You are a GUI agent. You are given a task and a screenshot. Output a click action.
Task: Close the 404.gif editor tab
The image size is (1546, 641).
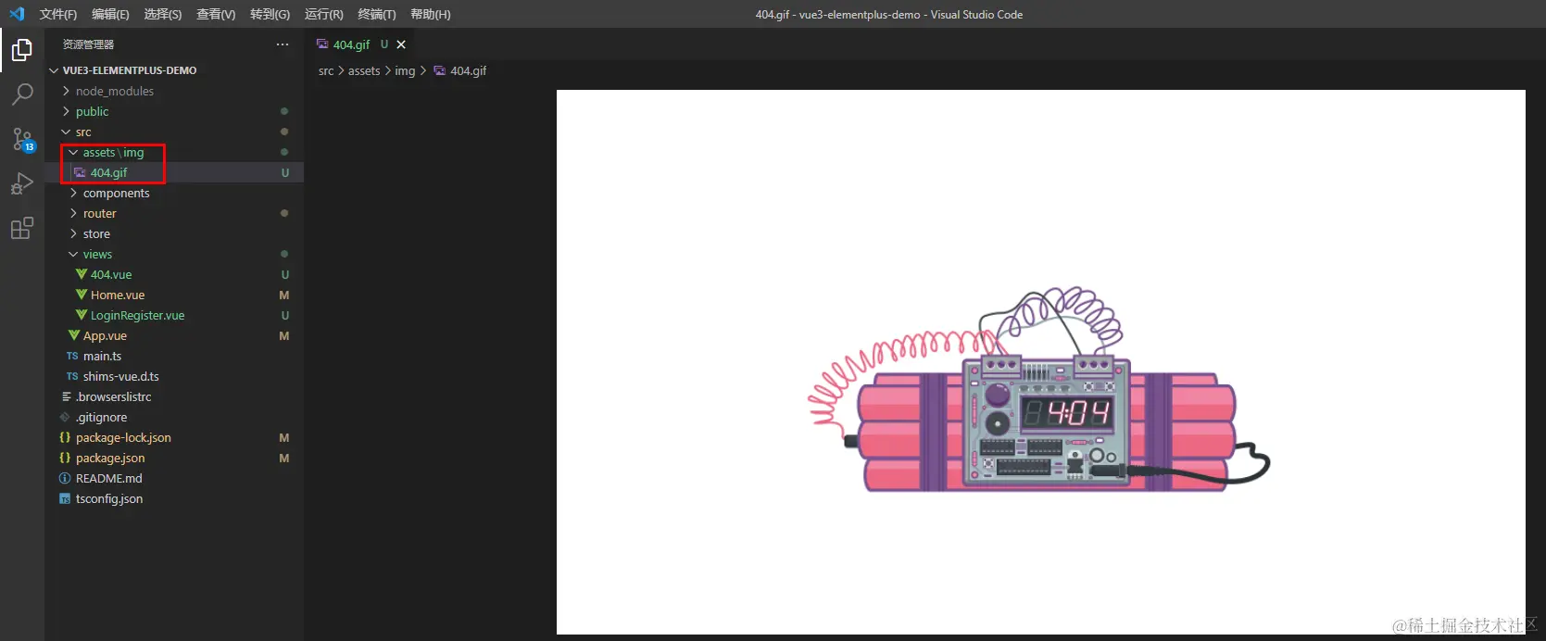click(401, 44)
